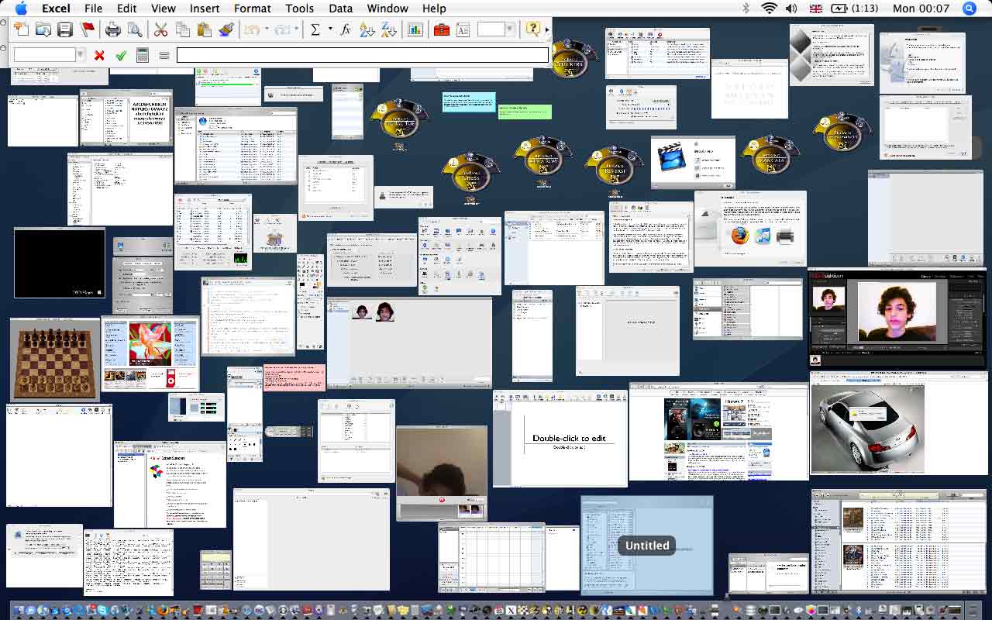Open the Zoom percentage dropdown

(509, 29)
